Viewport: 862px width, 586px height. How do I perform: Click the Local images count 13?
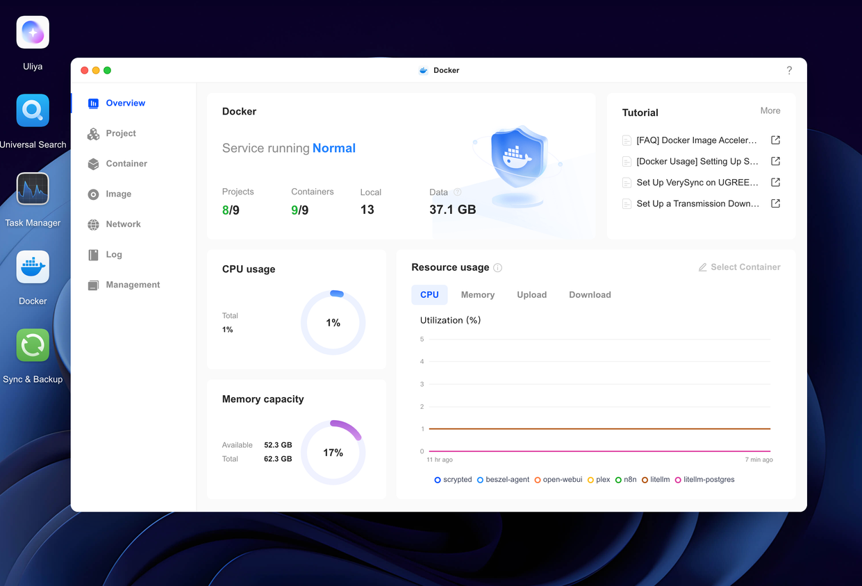[367, 210]
